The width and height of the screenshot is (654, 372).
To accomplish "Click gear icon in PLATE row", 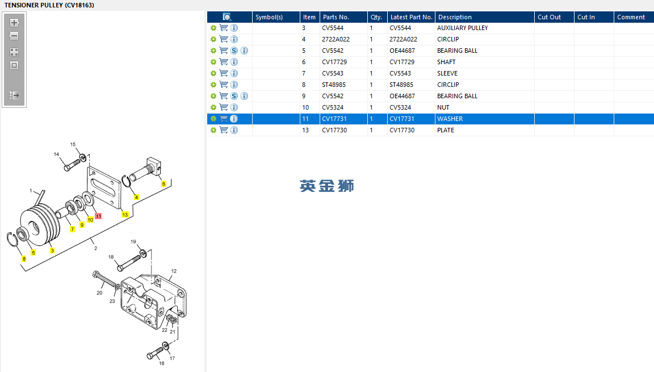I will click(x=213, y=130).
